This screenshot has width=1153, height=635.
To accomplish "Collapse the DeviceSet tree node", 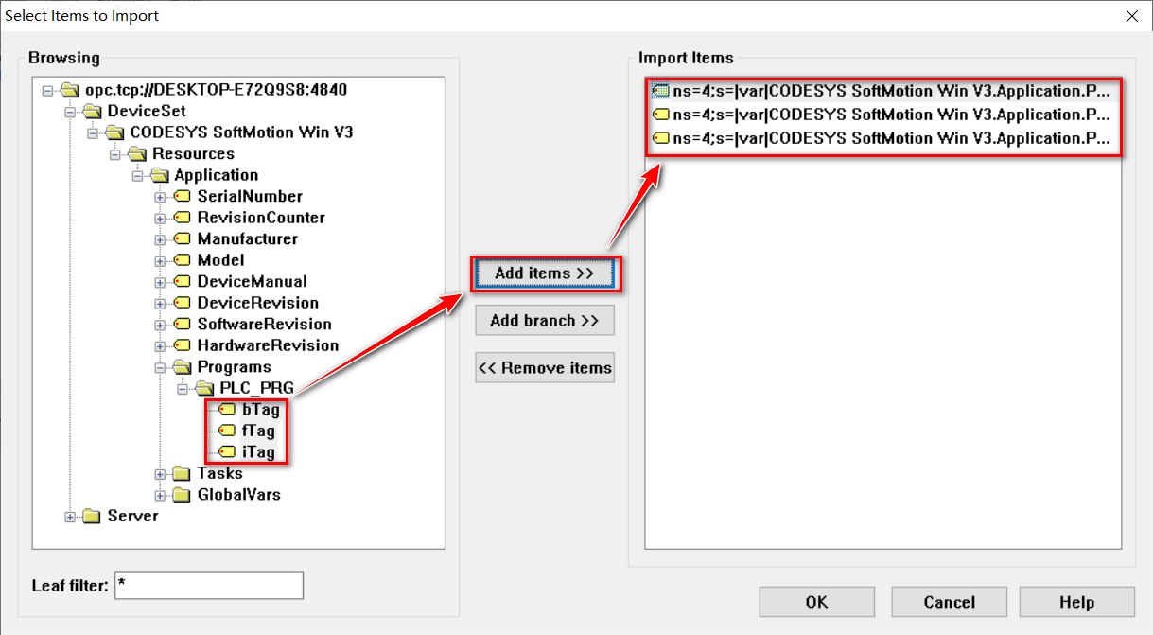I will click(70, 112).
